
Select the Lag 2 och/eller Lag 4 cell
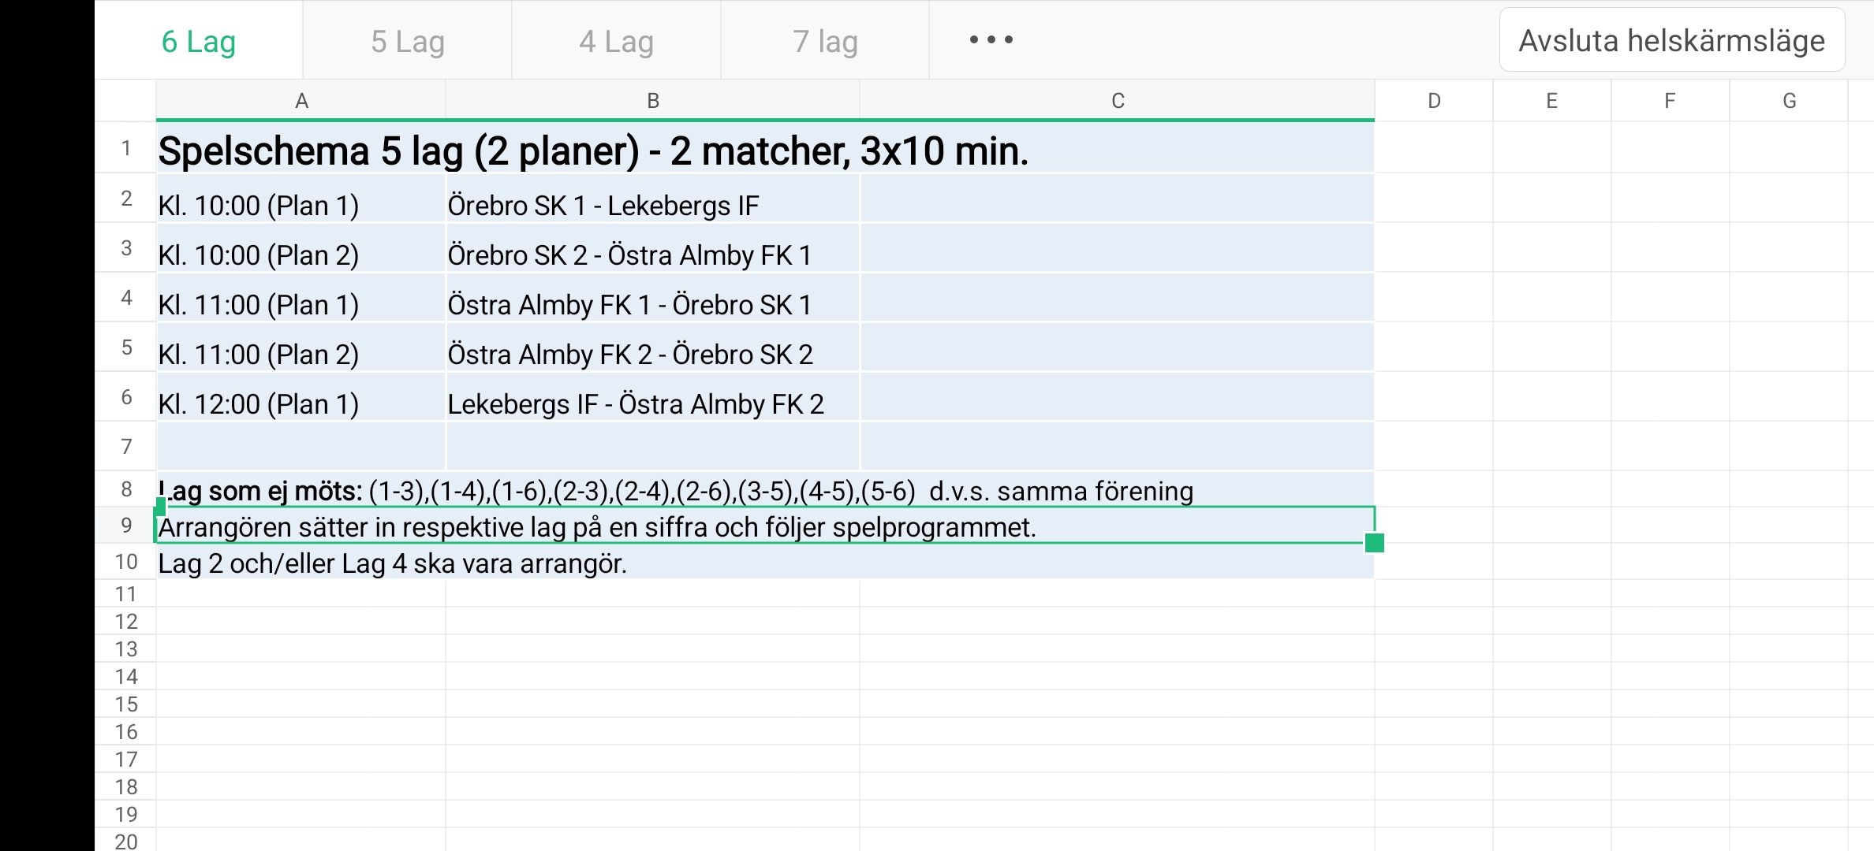[x=393, y=563]
